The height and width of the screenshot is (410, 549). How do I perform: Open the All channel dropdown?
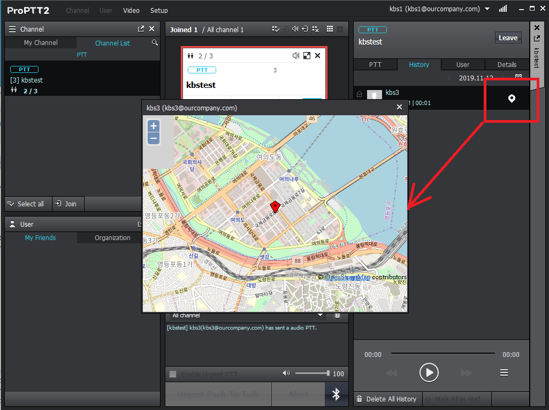[320, 316]
